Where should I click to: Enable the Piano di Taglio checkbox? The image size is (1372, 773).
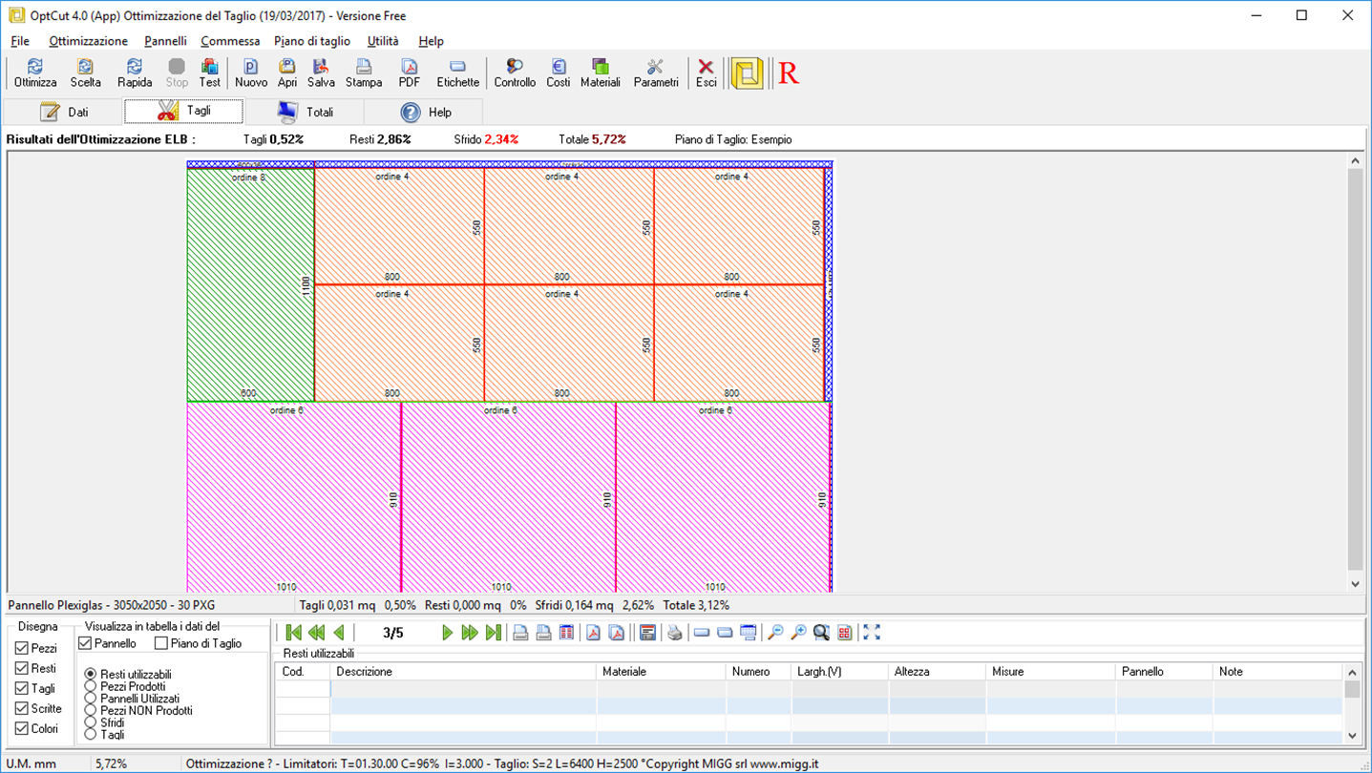click(161, 643)
